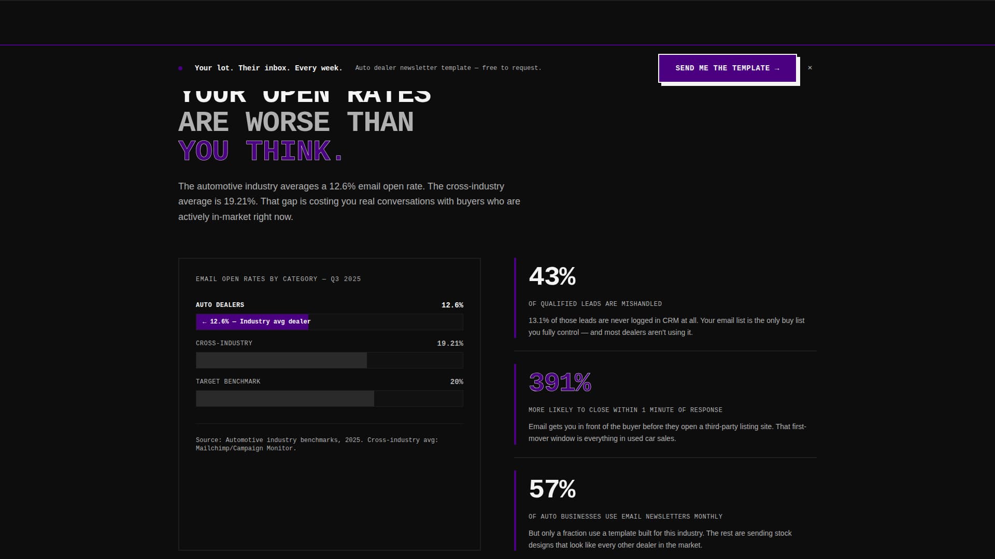Click the AUTO DEALERS category label
Viewport: 995px width, 559px height.
click(220, 305)
